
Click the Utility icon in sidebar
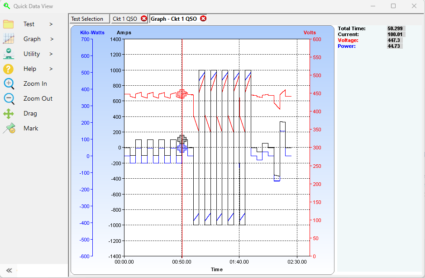point(9,54)
